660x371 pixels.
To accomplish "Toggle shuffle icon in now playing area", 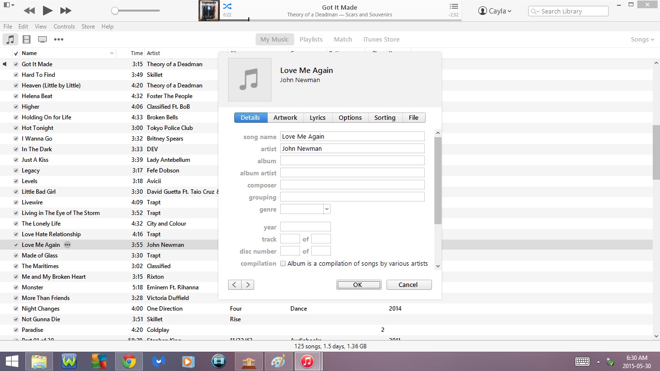I will coord(227,6).
